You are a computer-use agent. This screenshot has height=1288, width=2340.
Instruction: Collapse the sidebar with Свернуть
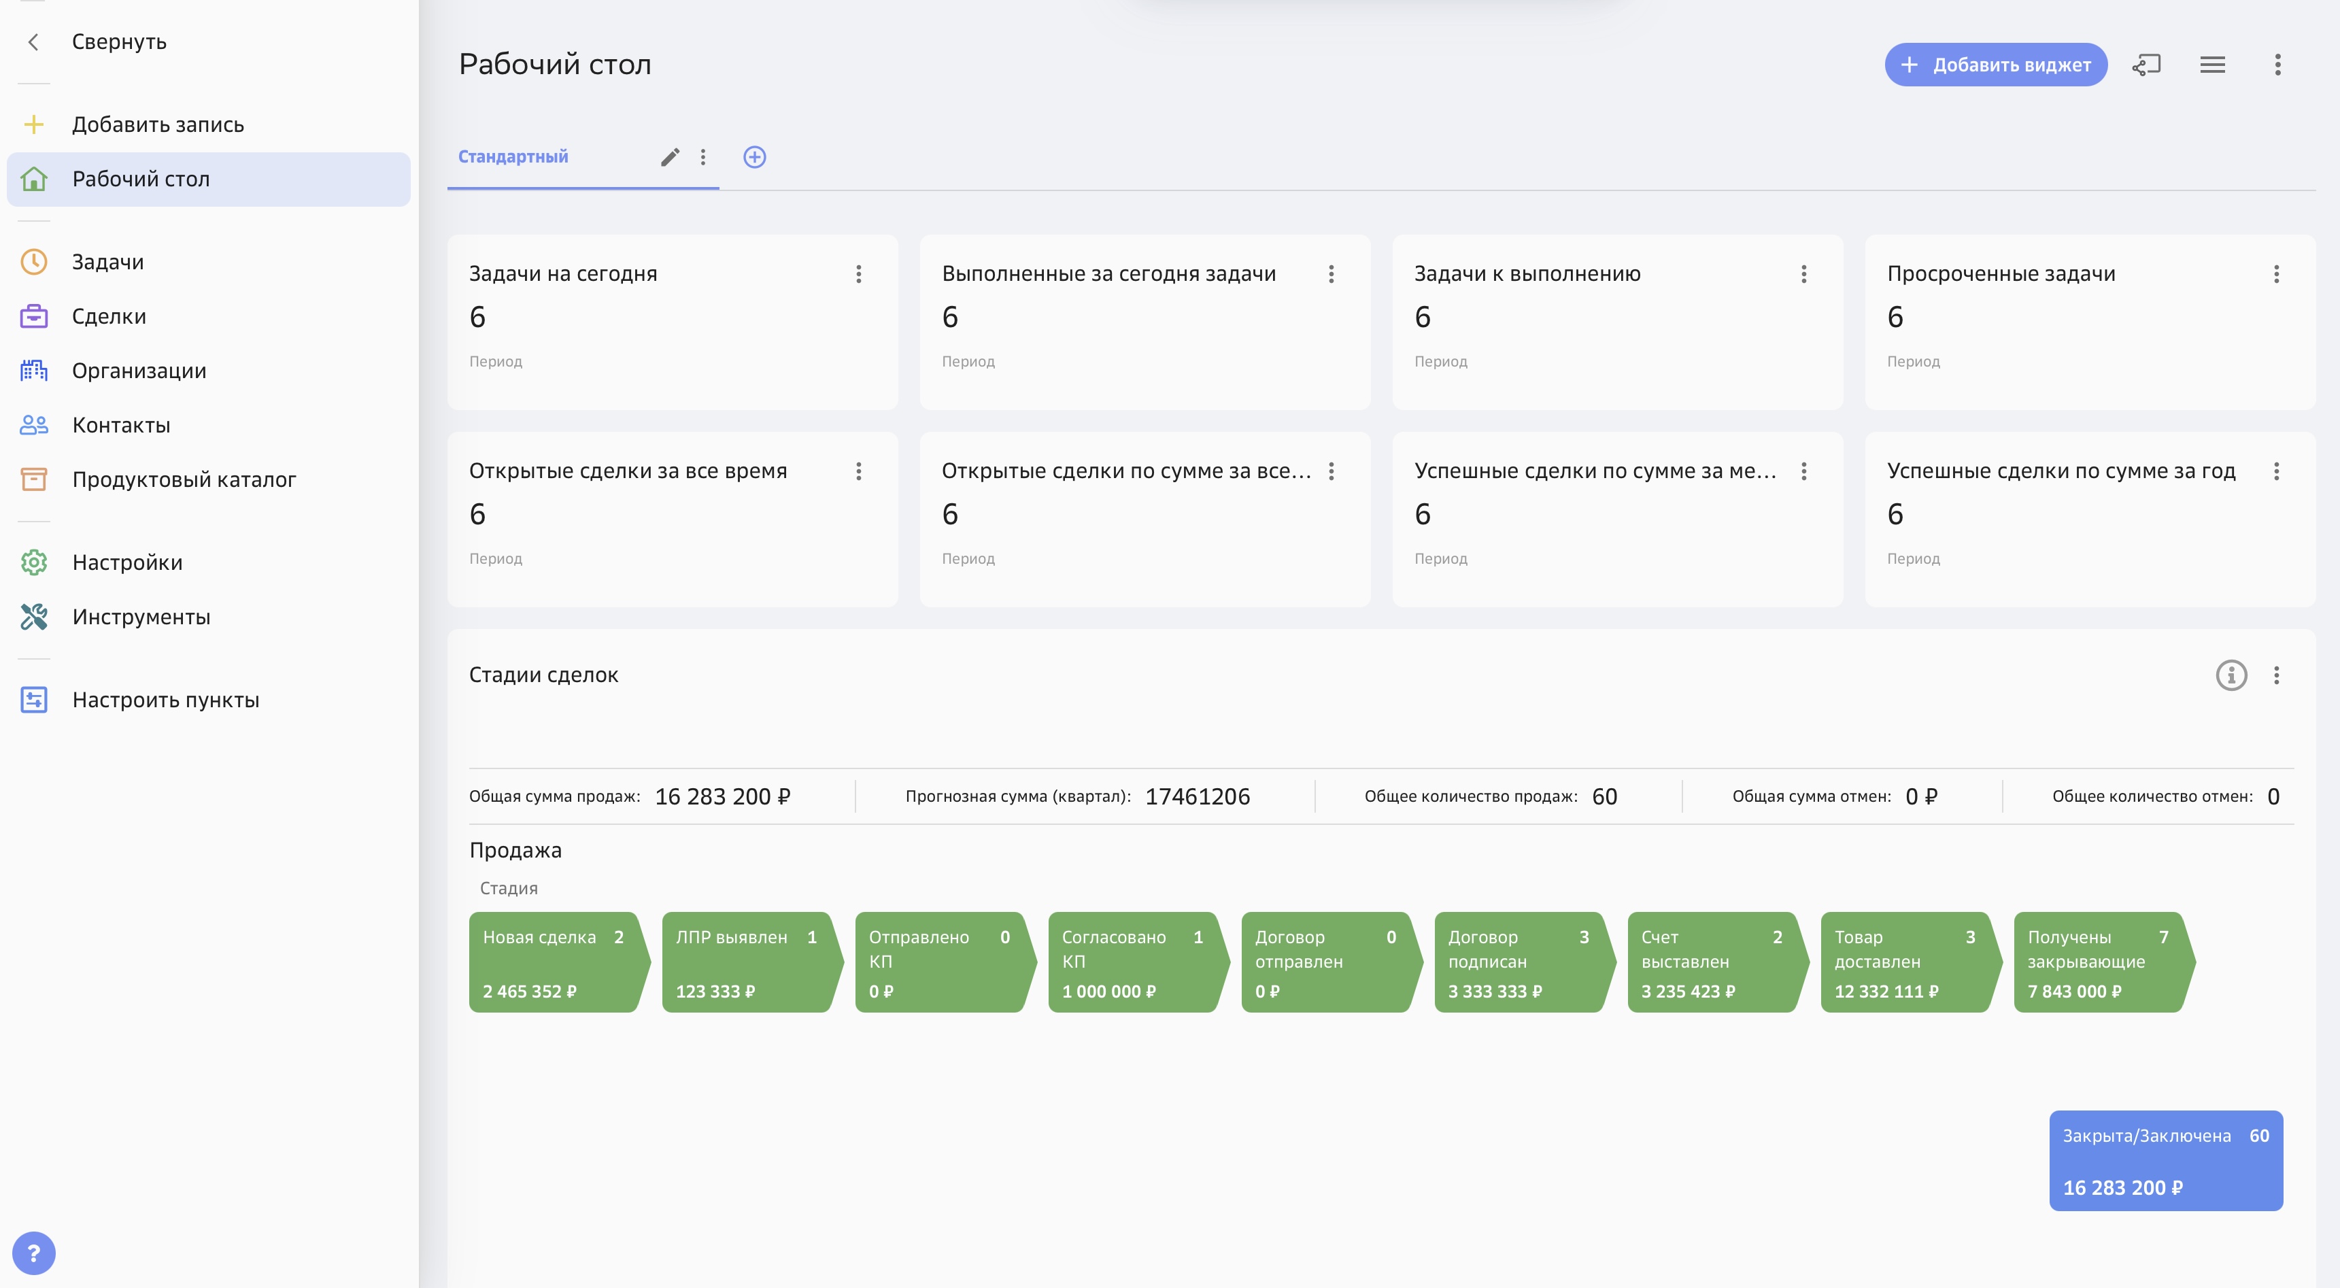click(x=118, y=41)
